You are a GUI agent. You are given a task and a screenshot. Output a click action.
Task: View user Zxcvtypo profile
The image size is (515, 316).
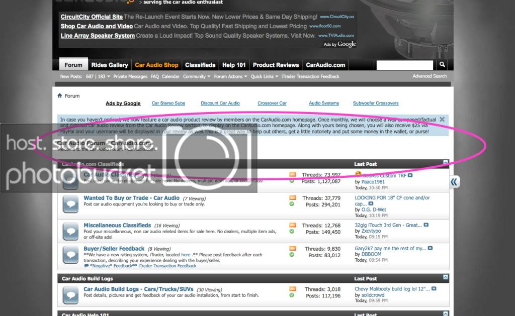(371, 231)
